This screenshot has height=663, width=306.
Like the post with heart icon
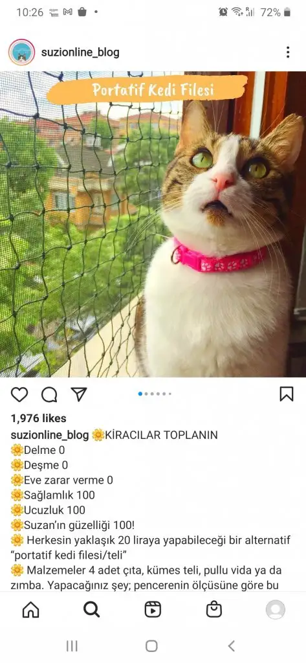(19, 394)
